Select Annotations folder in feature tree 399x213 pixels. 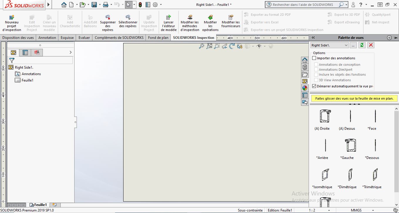point(28,74)
